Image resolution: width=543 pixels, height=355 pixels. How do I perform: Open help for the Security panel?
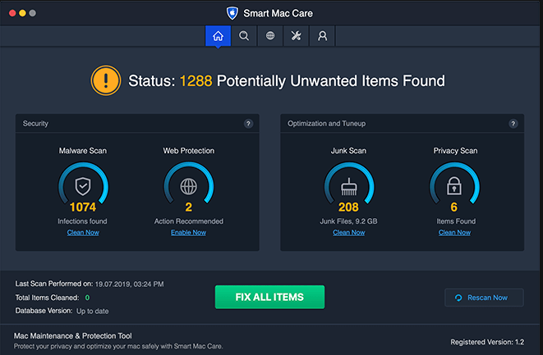pos(248,124)
